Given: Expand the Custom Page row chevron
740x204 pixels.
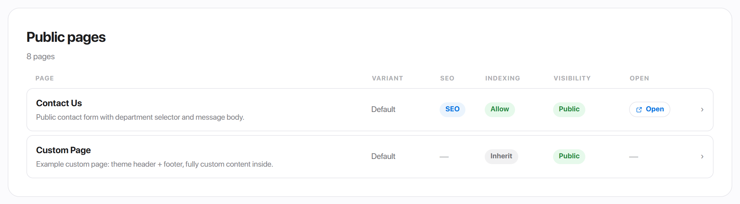Looking at the screenshot, I should click(702, 157).
